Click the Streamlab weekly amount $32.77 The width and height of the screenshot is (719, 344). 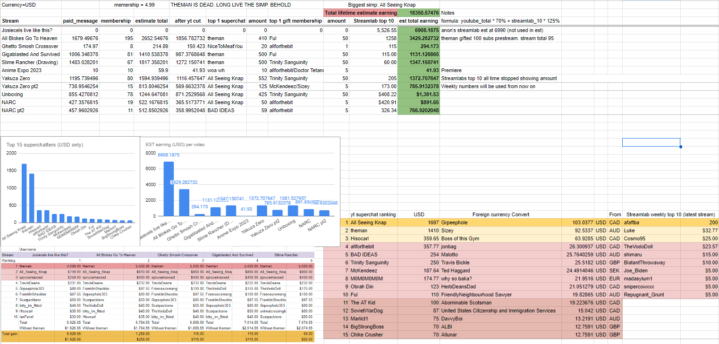pyautogui.click(x=699, y=230)
